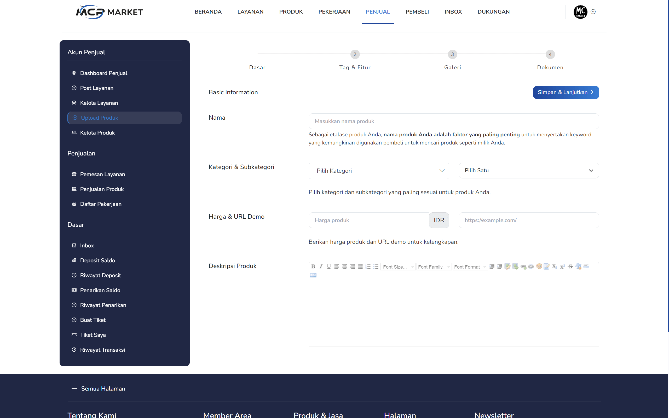Click the Masukkan nama produk input field
Image resolution: width=669 pixels, height=418 pixels.
(453, 121)
